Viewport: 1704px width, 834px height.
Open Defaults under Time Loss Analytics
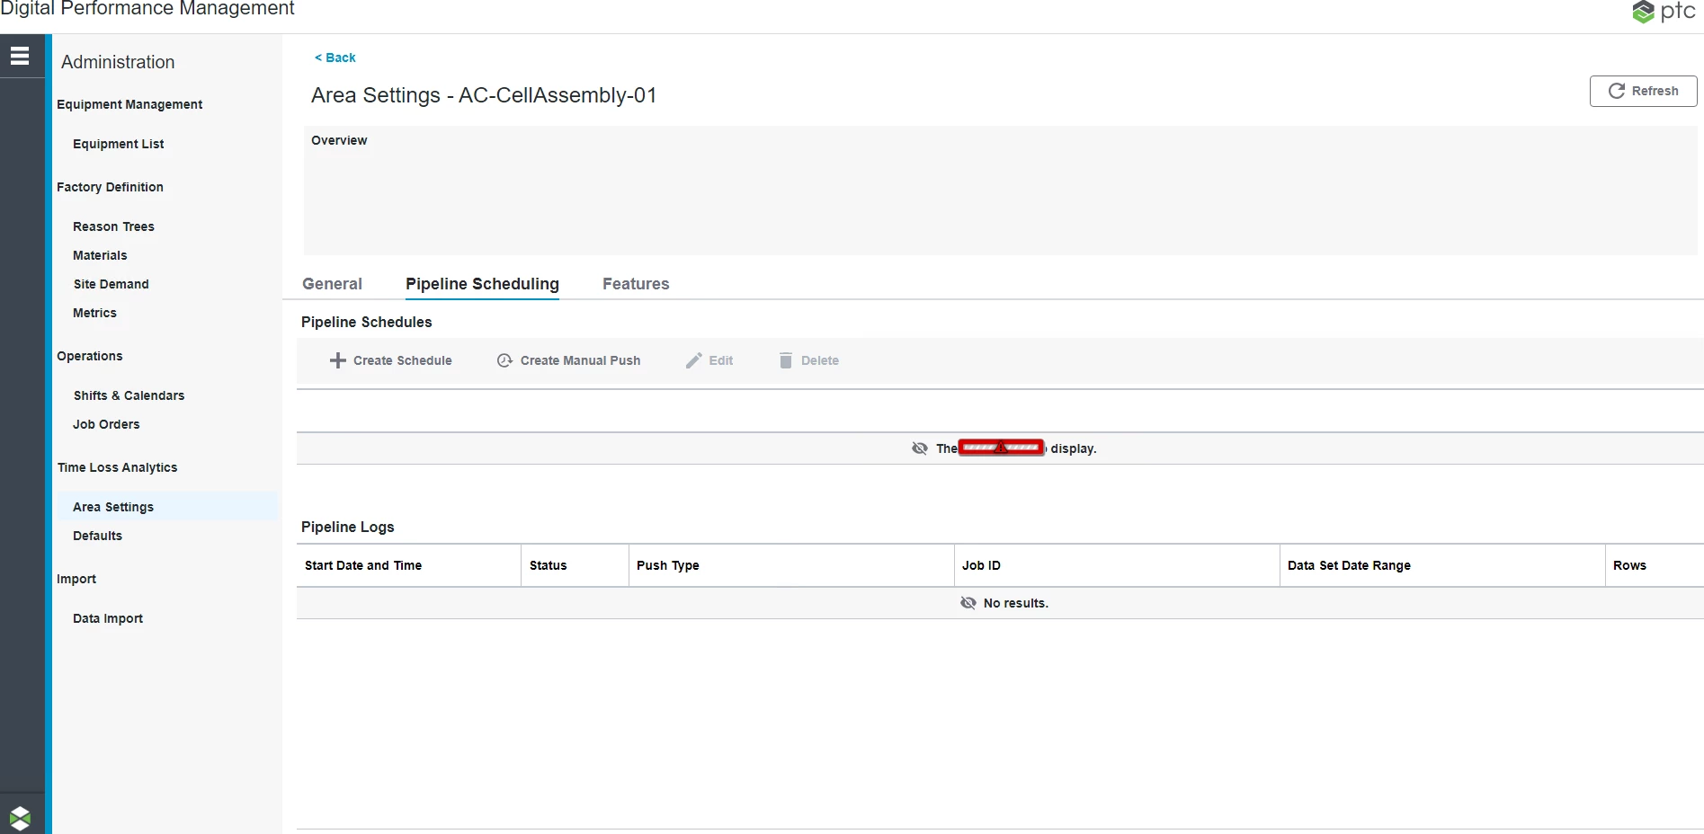pyautogui.click(x=97, y=536)
